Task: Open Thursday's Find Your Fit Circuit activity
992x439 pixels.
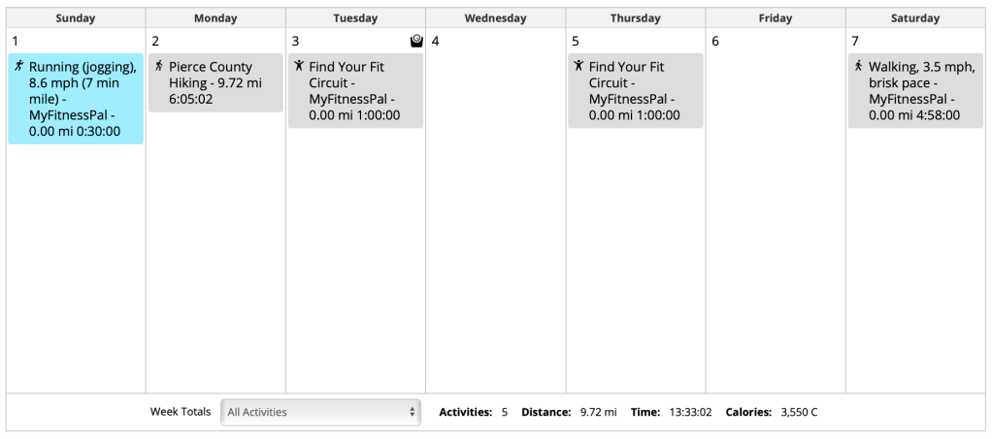Action: click(x=635, y=91)
